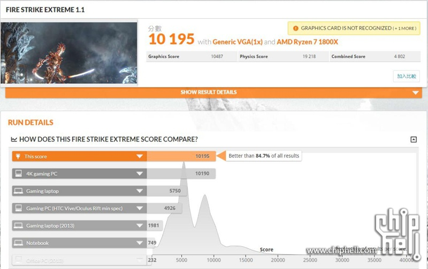Open the dropdown arrow on 4K gaming PC row

(x=140, y=173)
